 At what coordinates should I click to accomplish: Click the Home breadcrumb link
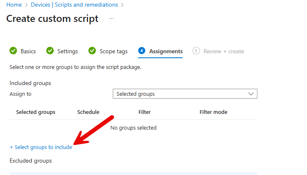pos(14,5)
